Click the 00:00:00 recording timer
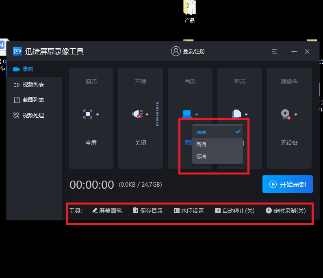The height and width of the screenshot is (278, 323). pyautogui.click(x=92, y=185)
